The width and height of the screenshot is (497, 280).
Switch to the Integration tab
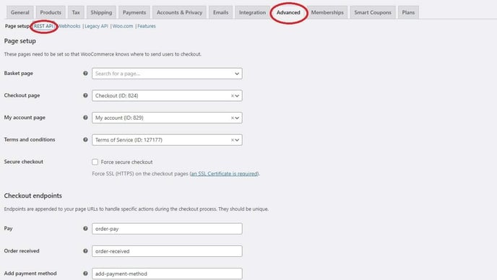(252, 12)
